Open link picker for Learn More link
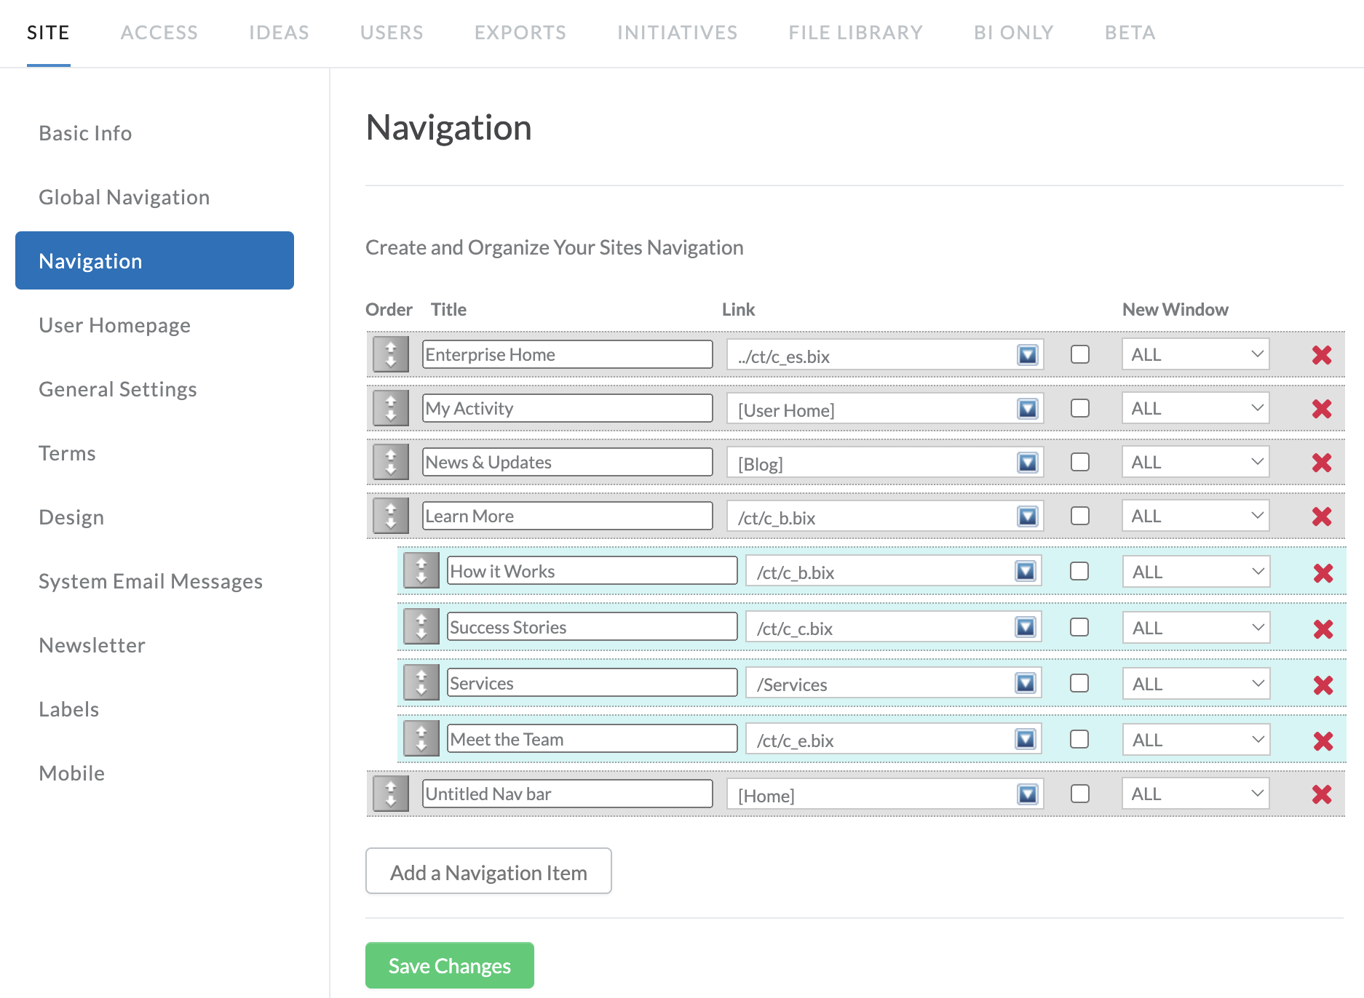Screen dimensions: 1364x998 tap(1028, 516)
